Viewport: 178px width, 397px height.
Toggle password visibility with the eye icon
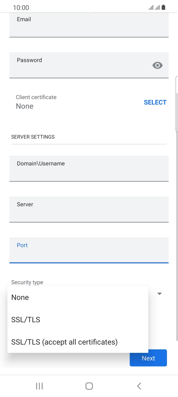coord(157,65)
